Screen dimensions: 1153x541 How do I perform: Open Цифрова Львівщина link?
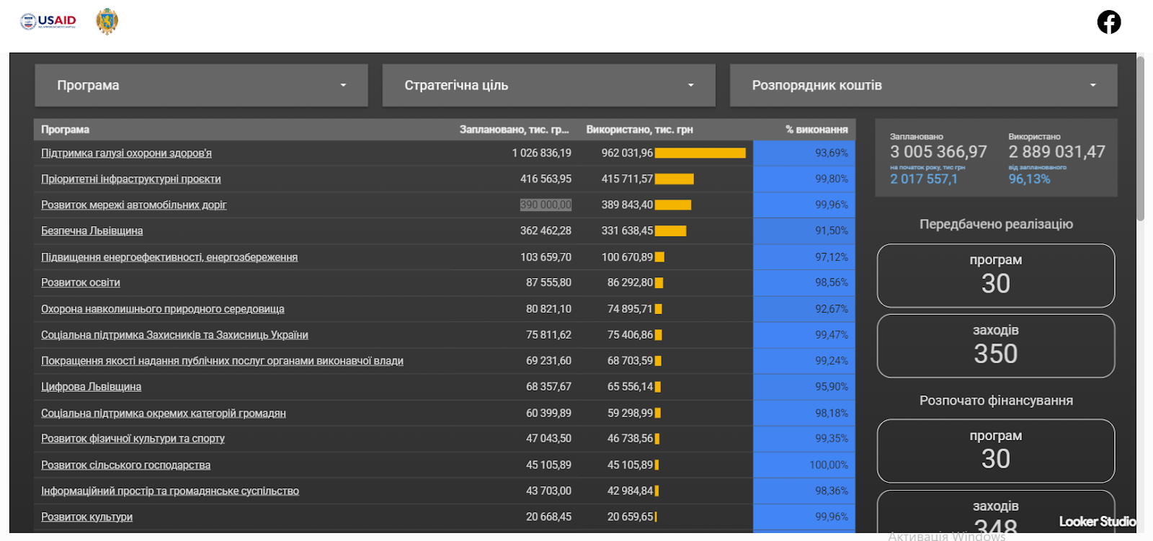(x=91, y=387)
